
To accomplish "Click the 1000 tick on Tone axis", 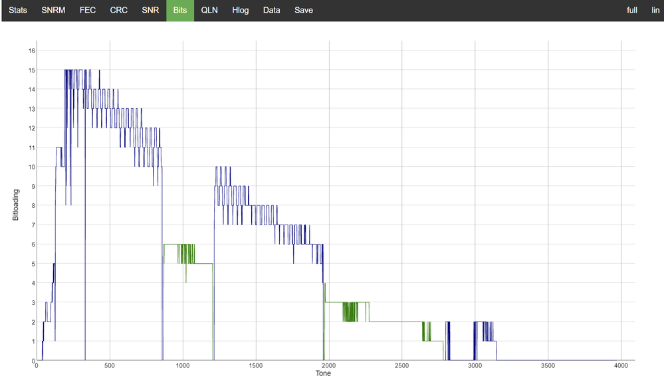I will (x=182, y=366).
